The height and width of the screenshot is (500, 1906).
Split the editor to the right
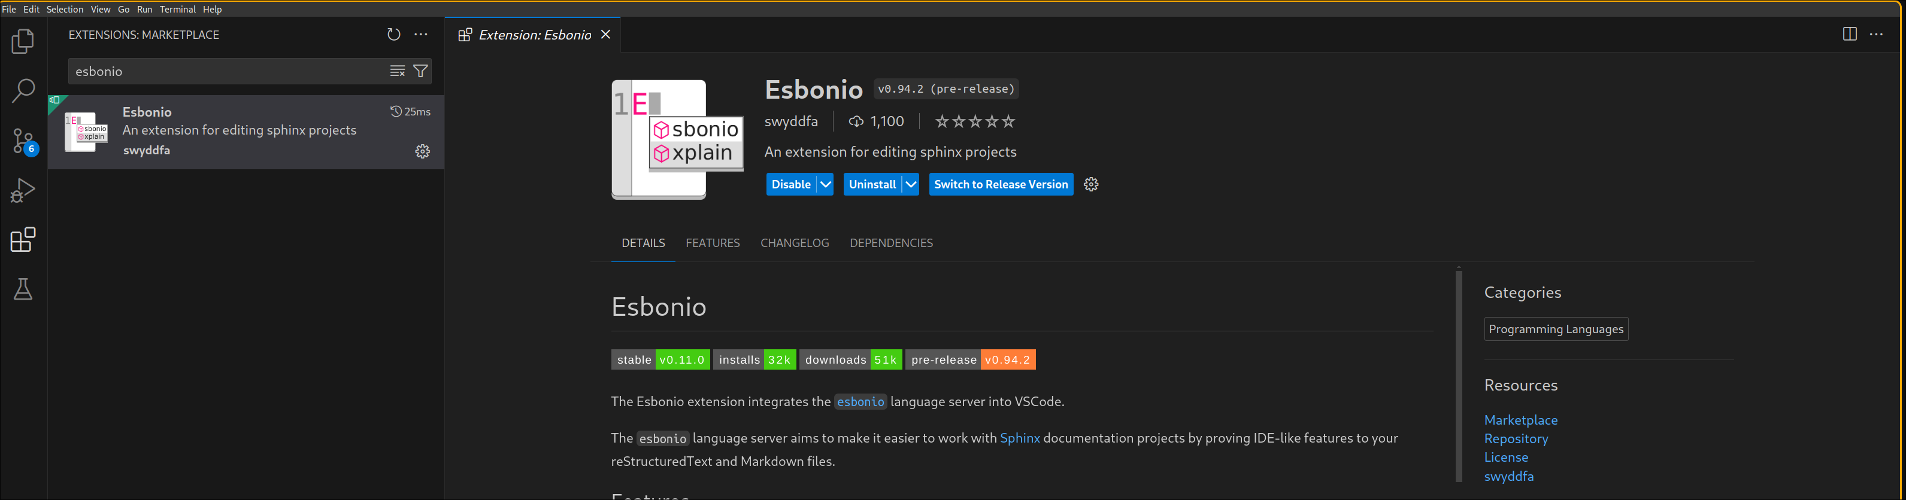(1849, 35)
